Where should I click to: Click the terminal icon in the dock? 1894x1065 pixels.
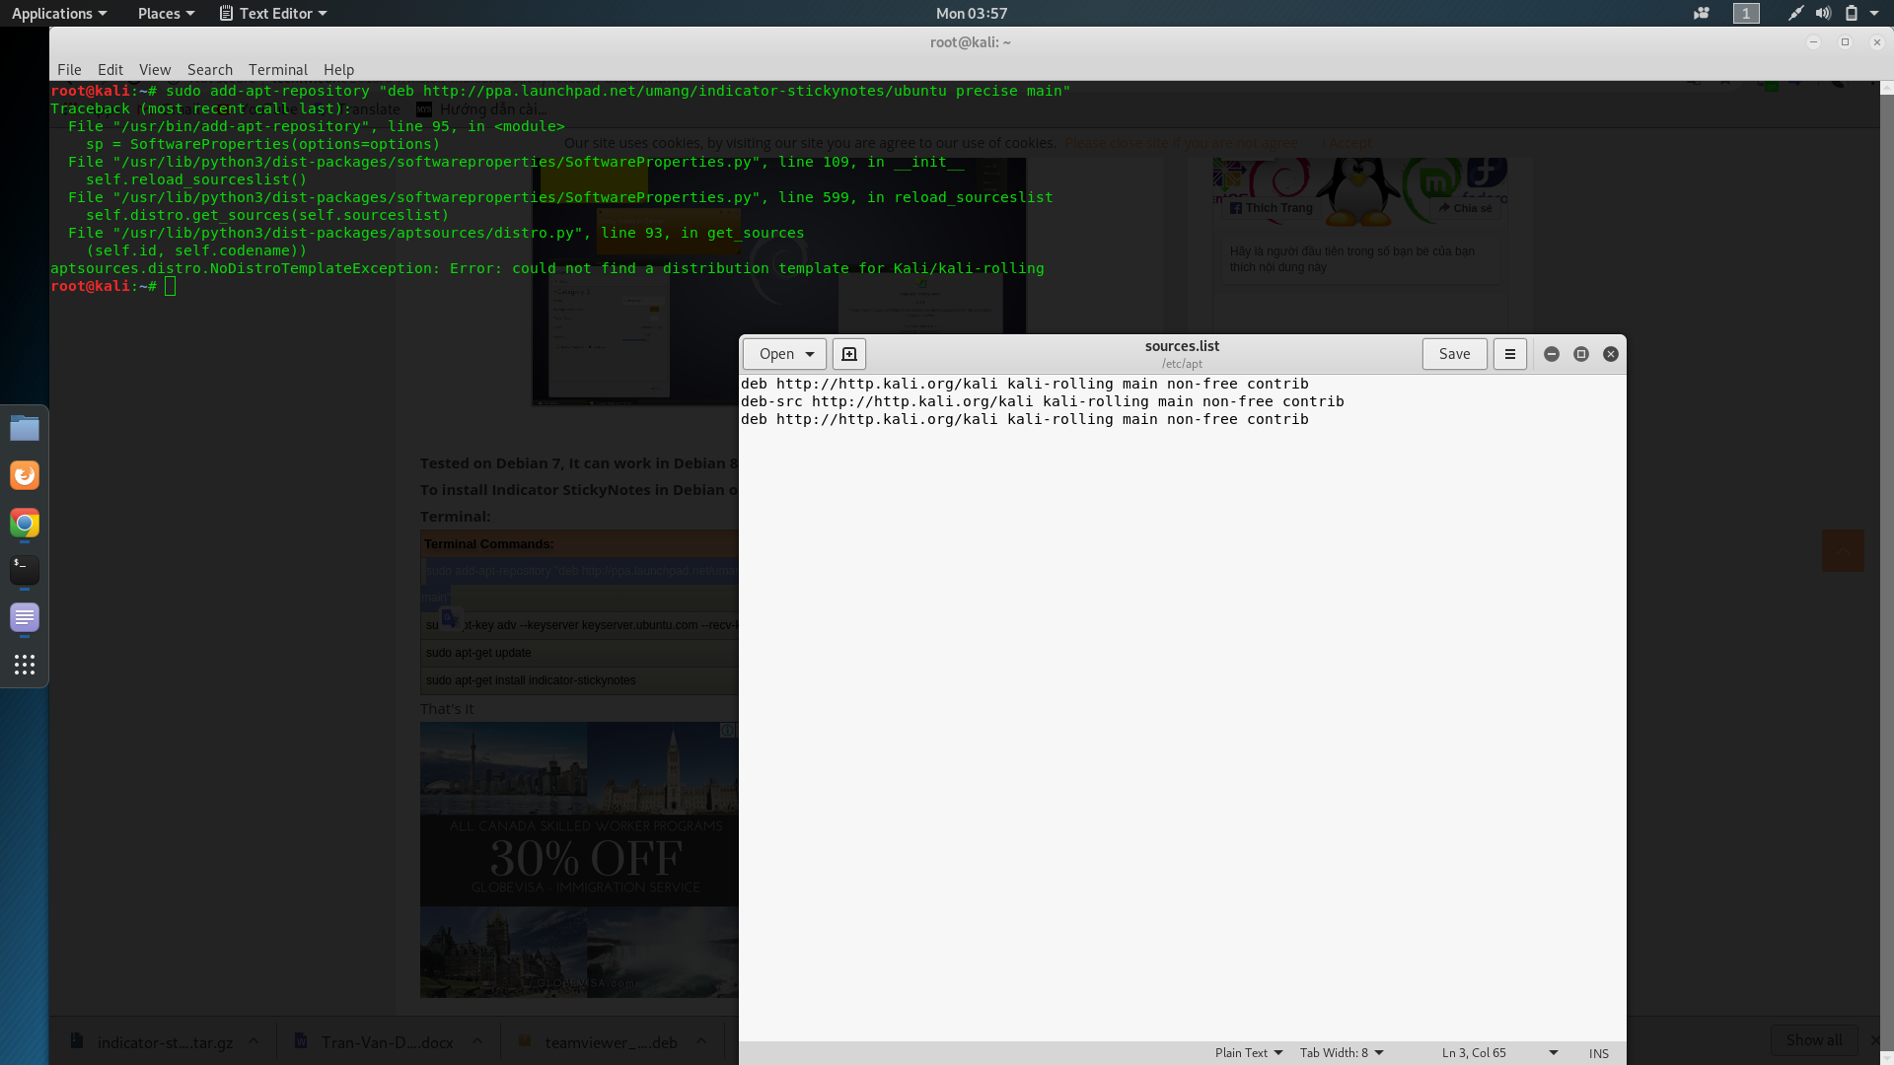tap(25, 569)
